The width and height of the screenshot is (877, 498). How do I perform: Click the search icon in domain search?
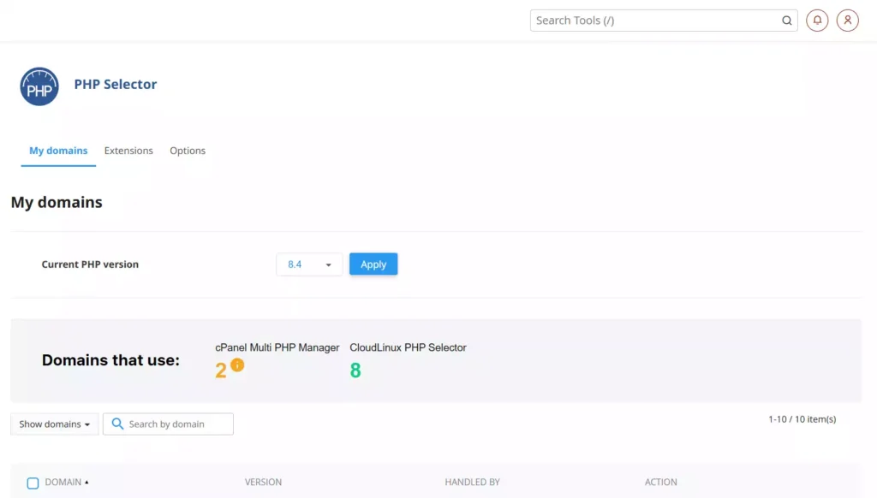(x=117, y=424)
